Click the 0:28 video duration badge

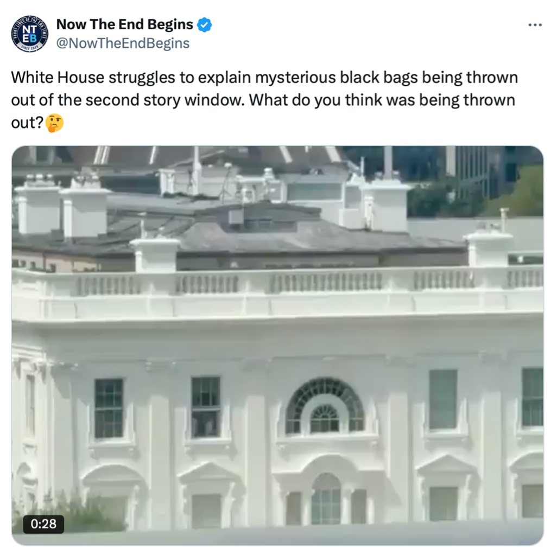pyautogui.click(x=43, y=524)
